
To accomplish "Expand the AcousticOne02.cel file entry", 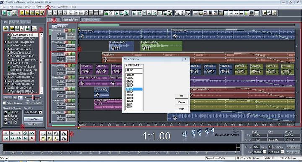I will click(5, 81).
